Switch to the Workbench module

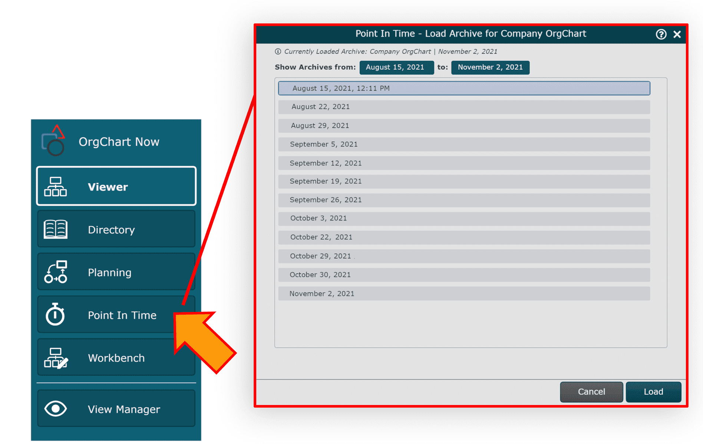(x=116, y=358)
